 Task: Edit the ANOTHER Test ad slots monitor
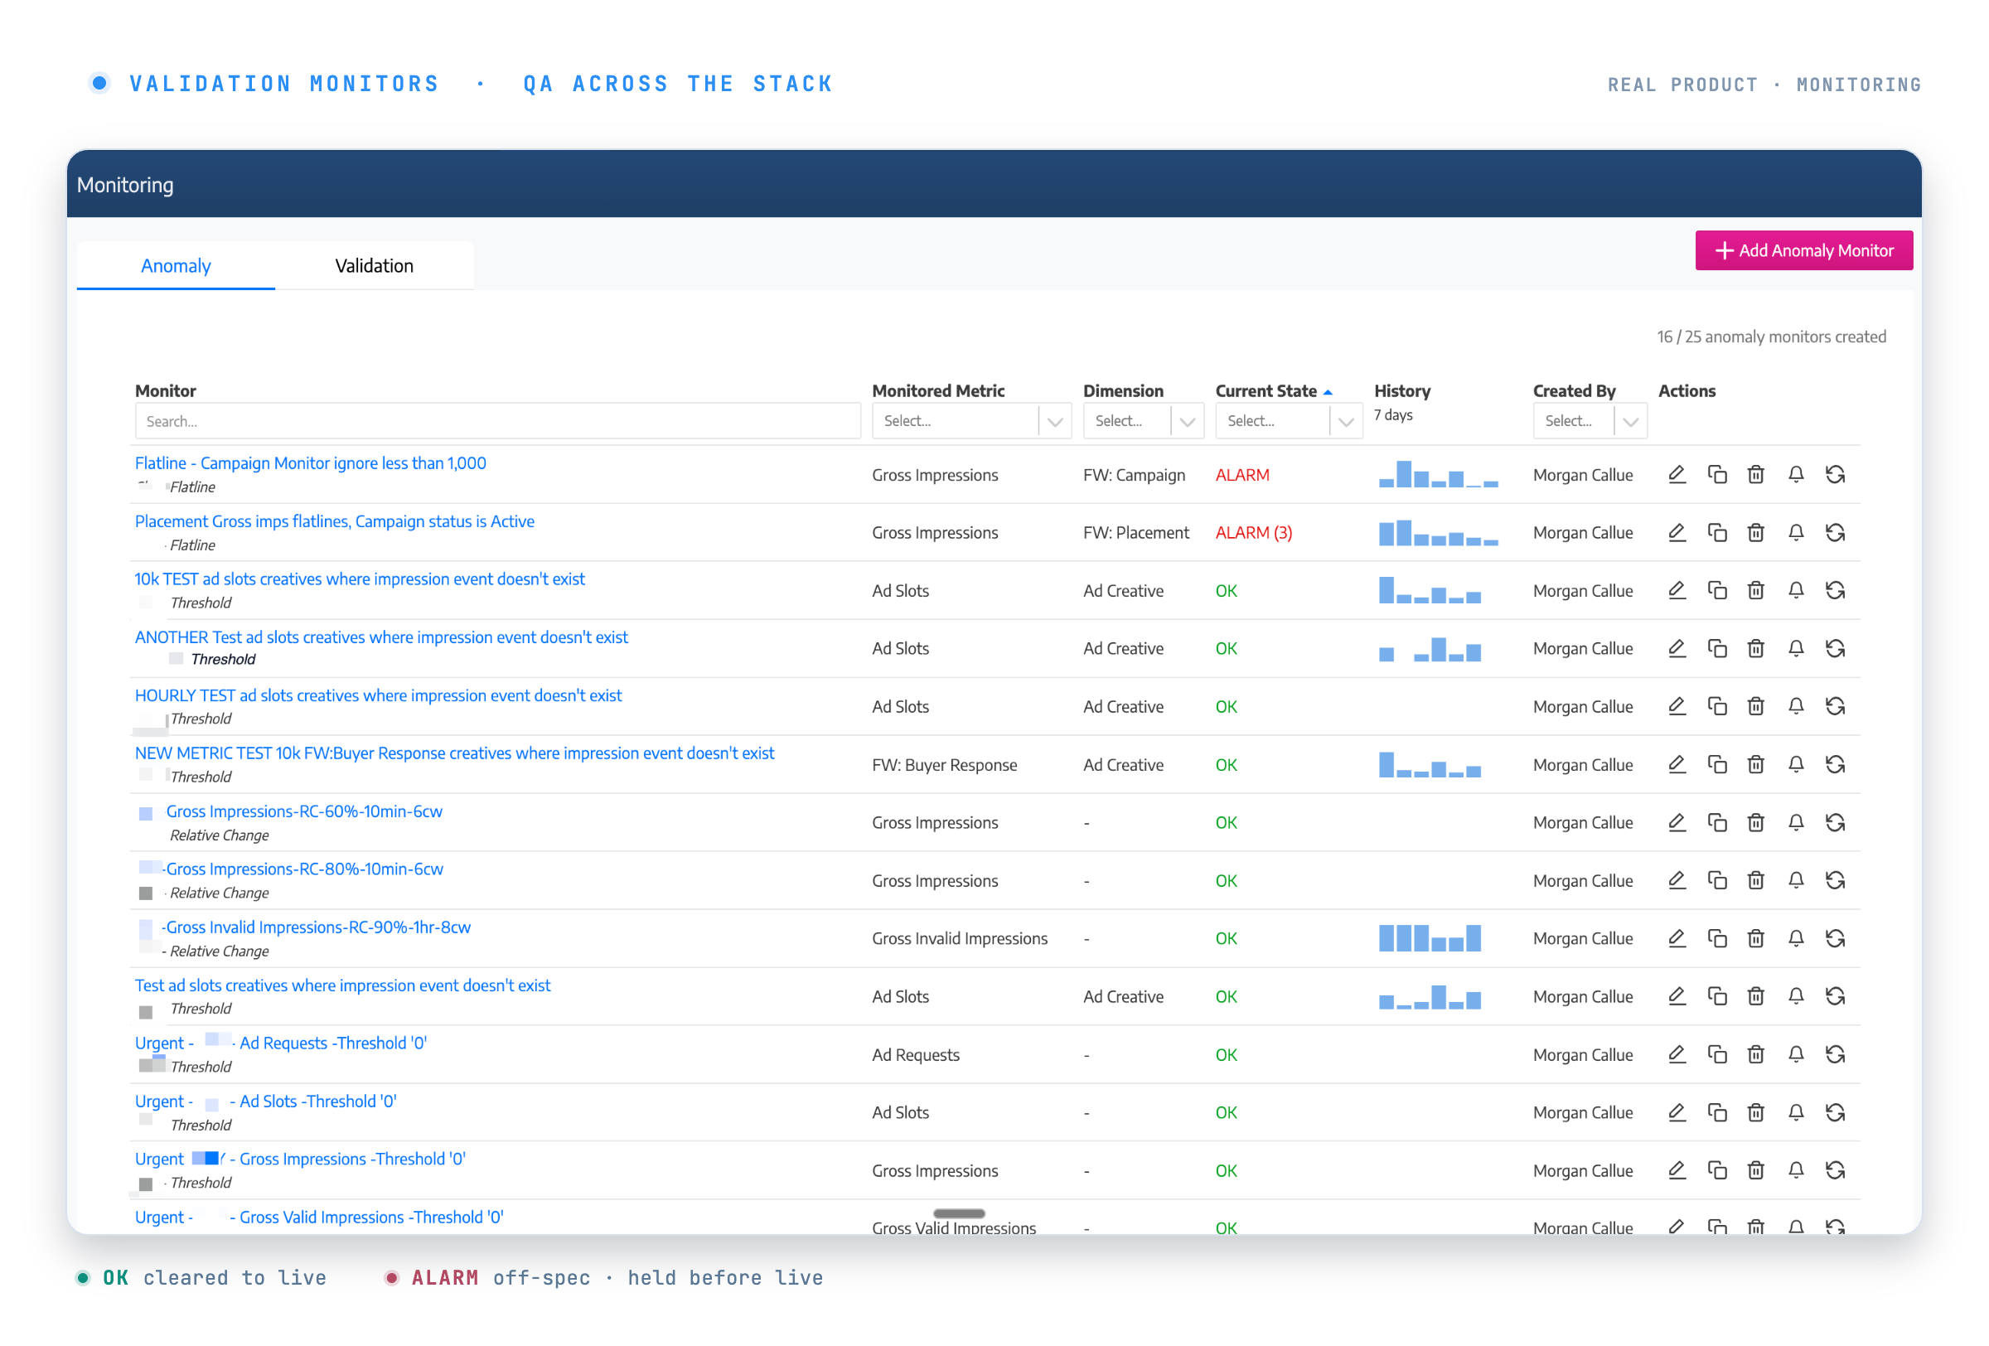pyautogui.click(x=1677, y=649)
